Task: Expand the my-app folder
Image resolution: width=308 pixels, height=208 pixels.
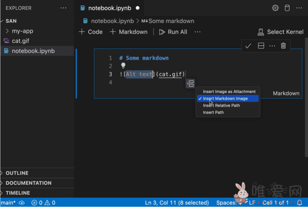Action: pyautogui.click(x=22, y=31)
